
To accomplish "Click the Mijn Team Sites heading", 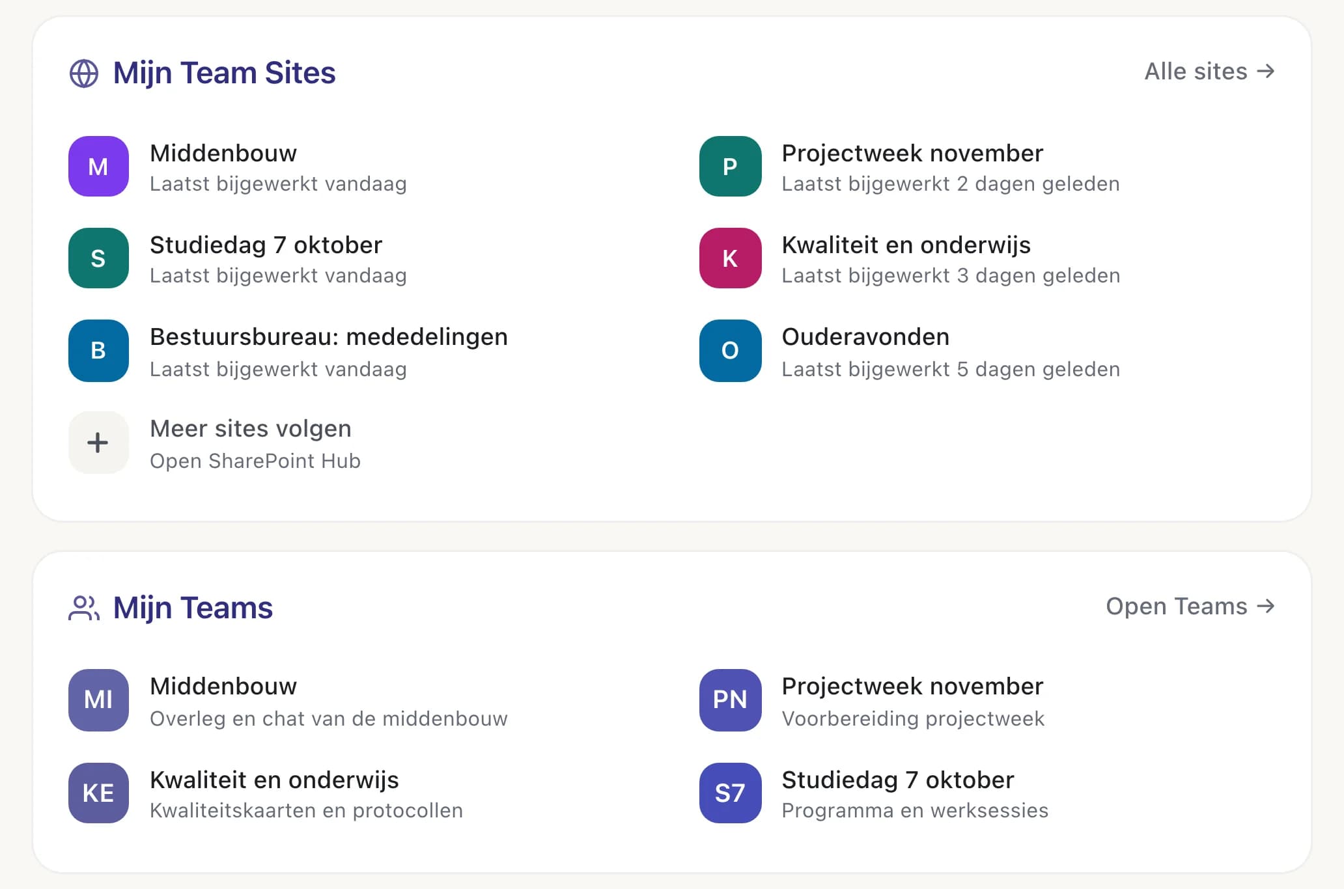I will 224,73.
